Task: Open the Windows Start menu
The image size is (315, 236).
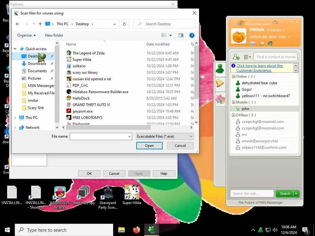Action: click(x=7, y=230)
